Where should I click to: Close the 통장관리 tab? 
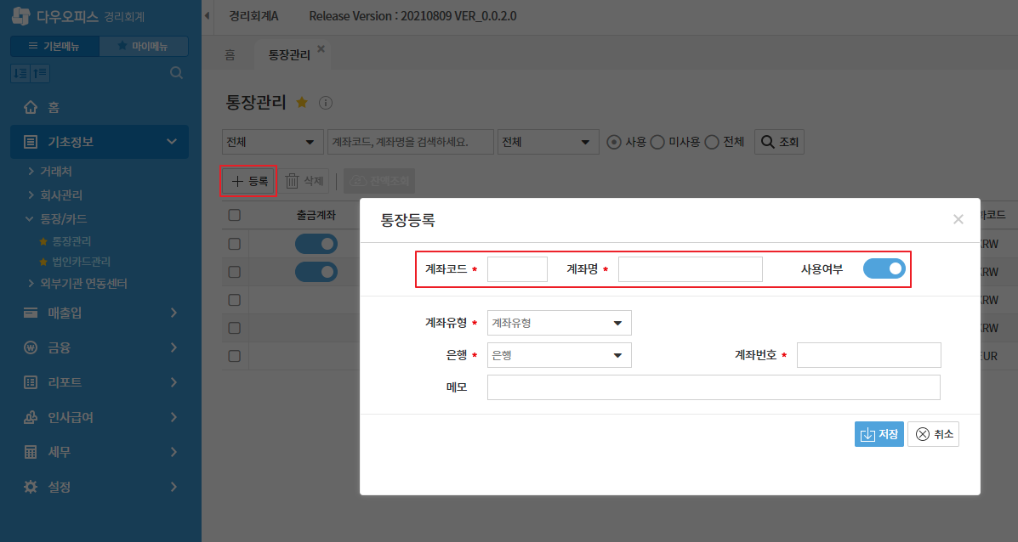point(321,49)
